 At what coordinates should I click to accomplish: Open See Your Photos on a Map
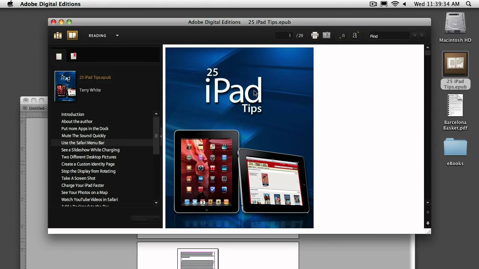(x=85, y=192)
